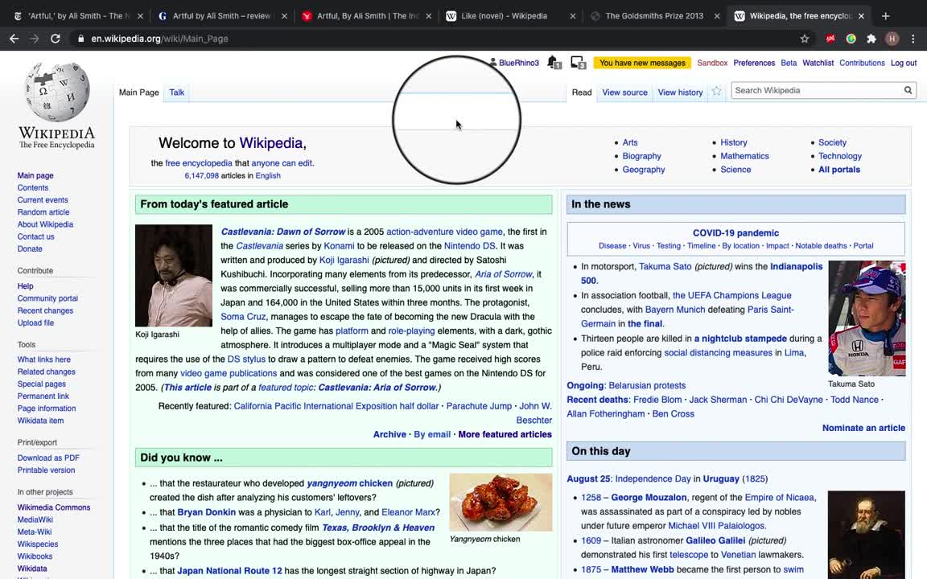
Task: Open 'Random article' in the sidebar
Action: (x=43, y=212)
